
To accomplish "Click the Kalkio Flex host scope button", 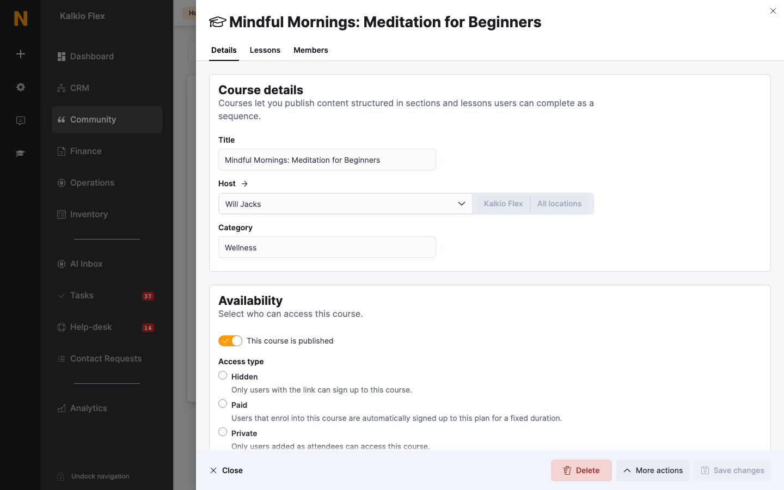I will pos(503,204).
